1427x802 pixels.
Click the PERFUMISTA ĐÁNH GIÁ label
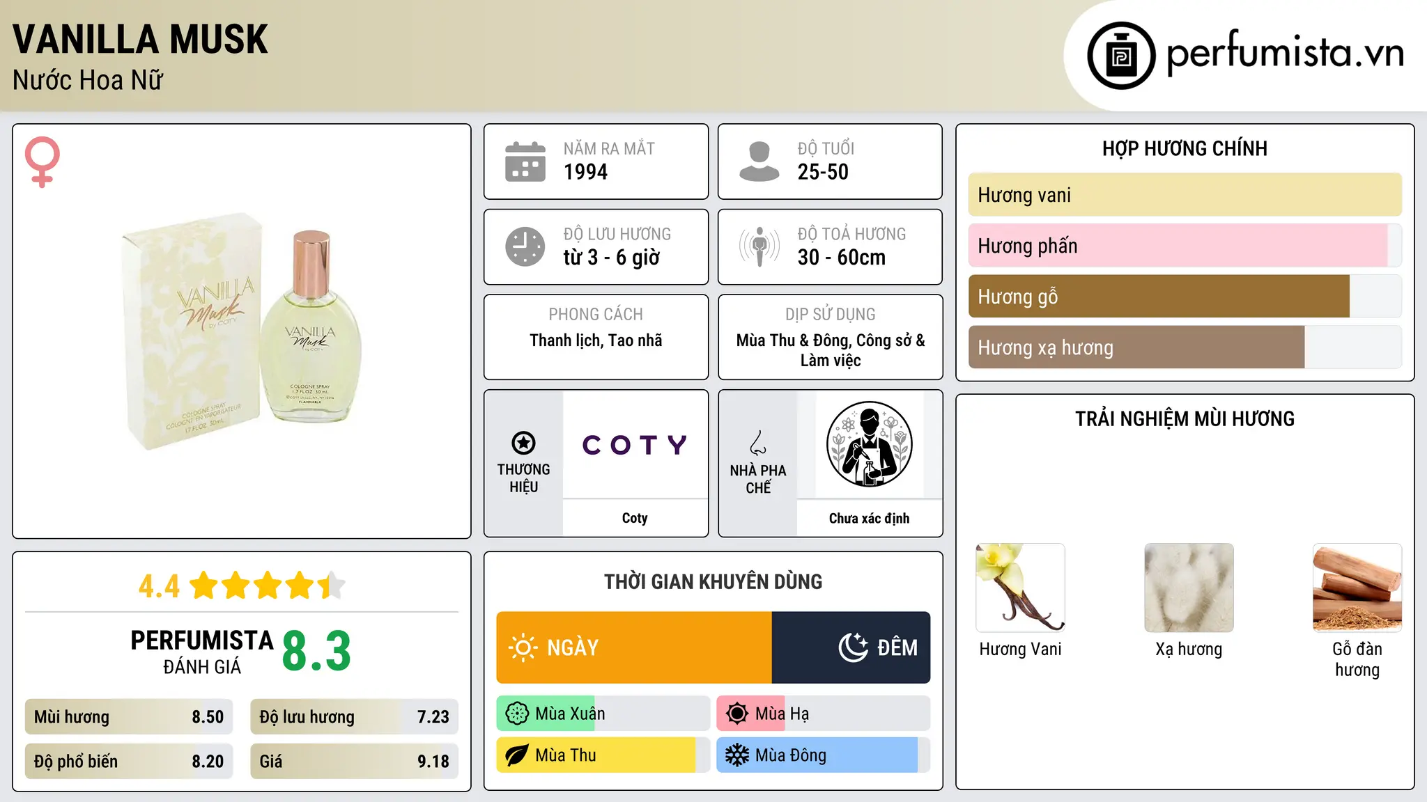click(202, 652)
